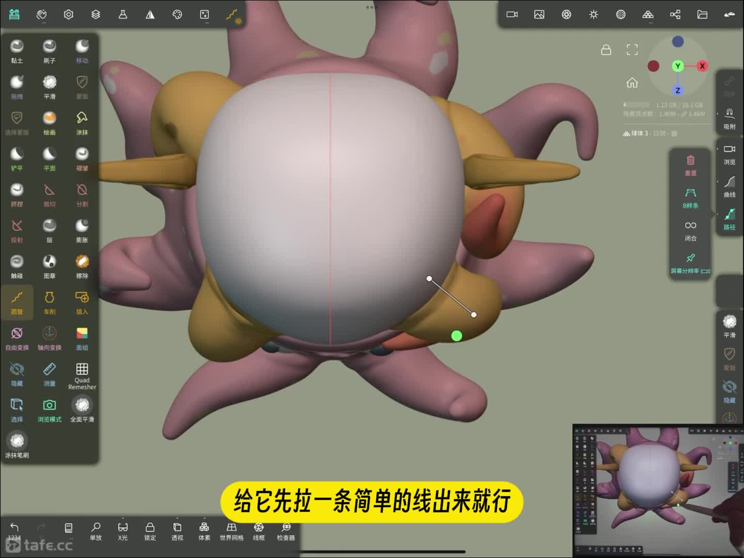The width and height of the screenshot is (744, 558).
Task: Open the lighting sun menu
Action: (x=594, y=14)
